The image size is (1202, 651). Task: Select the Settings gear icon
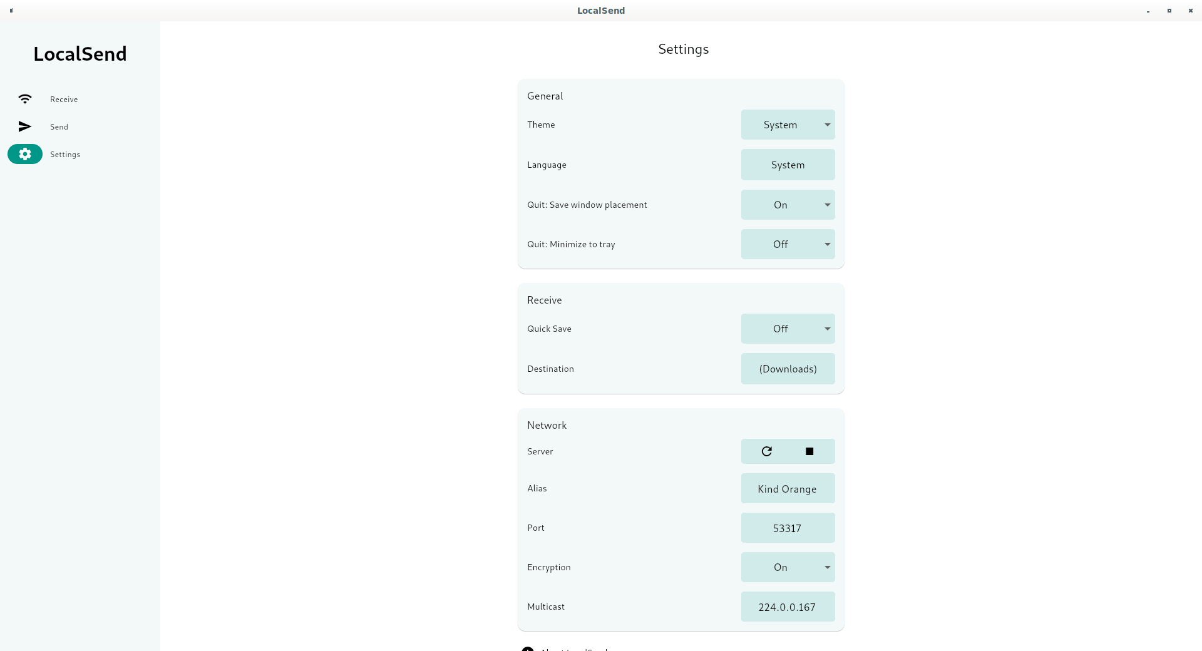pos(25,154)
